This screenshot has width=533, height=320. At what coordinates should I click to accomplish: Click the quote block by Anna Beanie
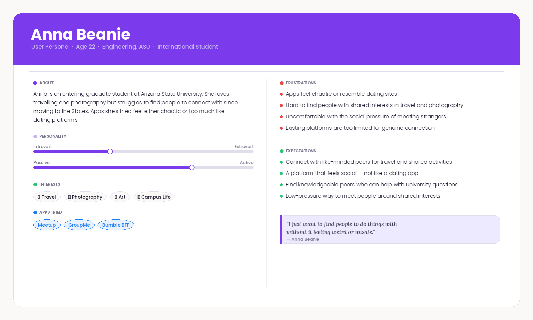tap(390, 230)
